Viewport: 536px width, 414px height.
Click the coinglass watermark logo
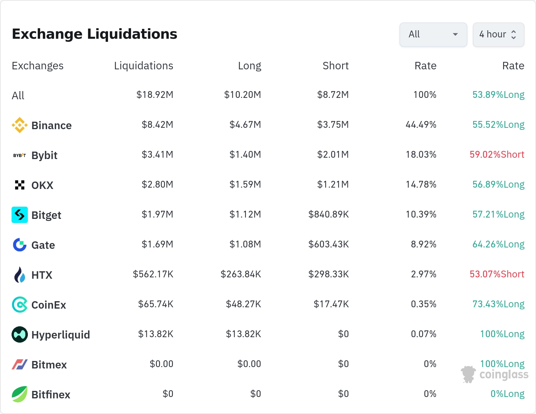click(495, 374)
